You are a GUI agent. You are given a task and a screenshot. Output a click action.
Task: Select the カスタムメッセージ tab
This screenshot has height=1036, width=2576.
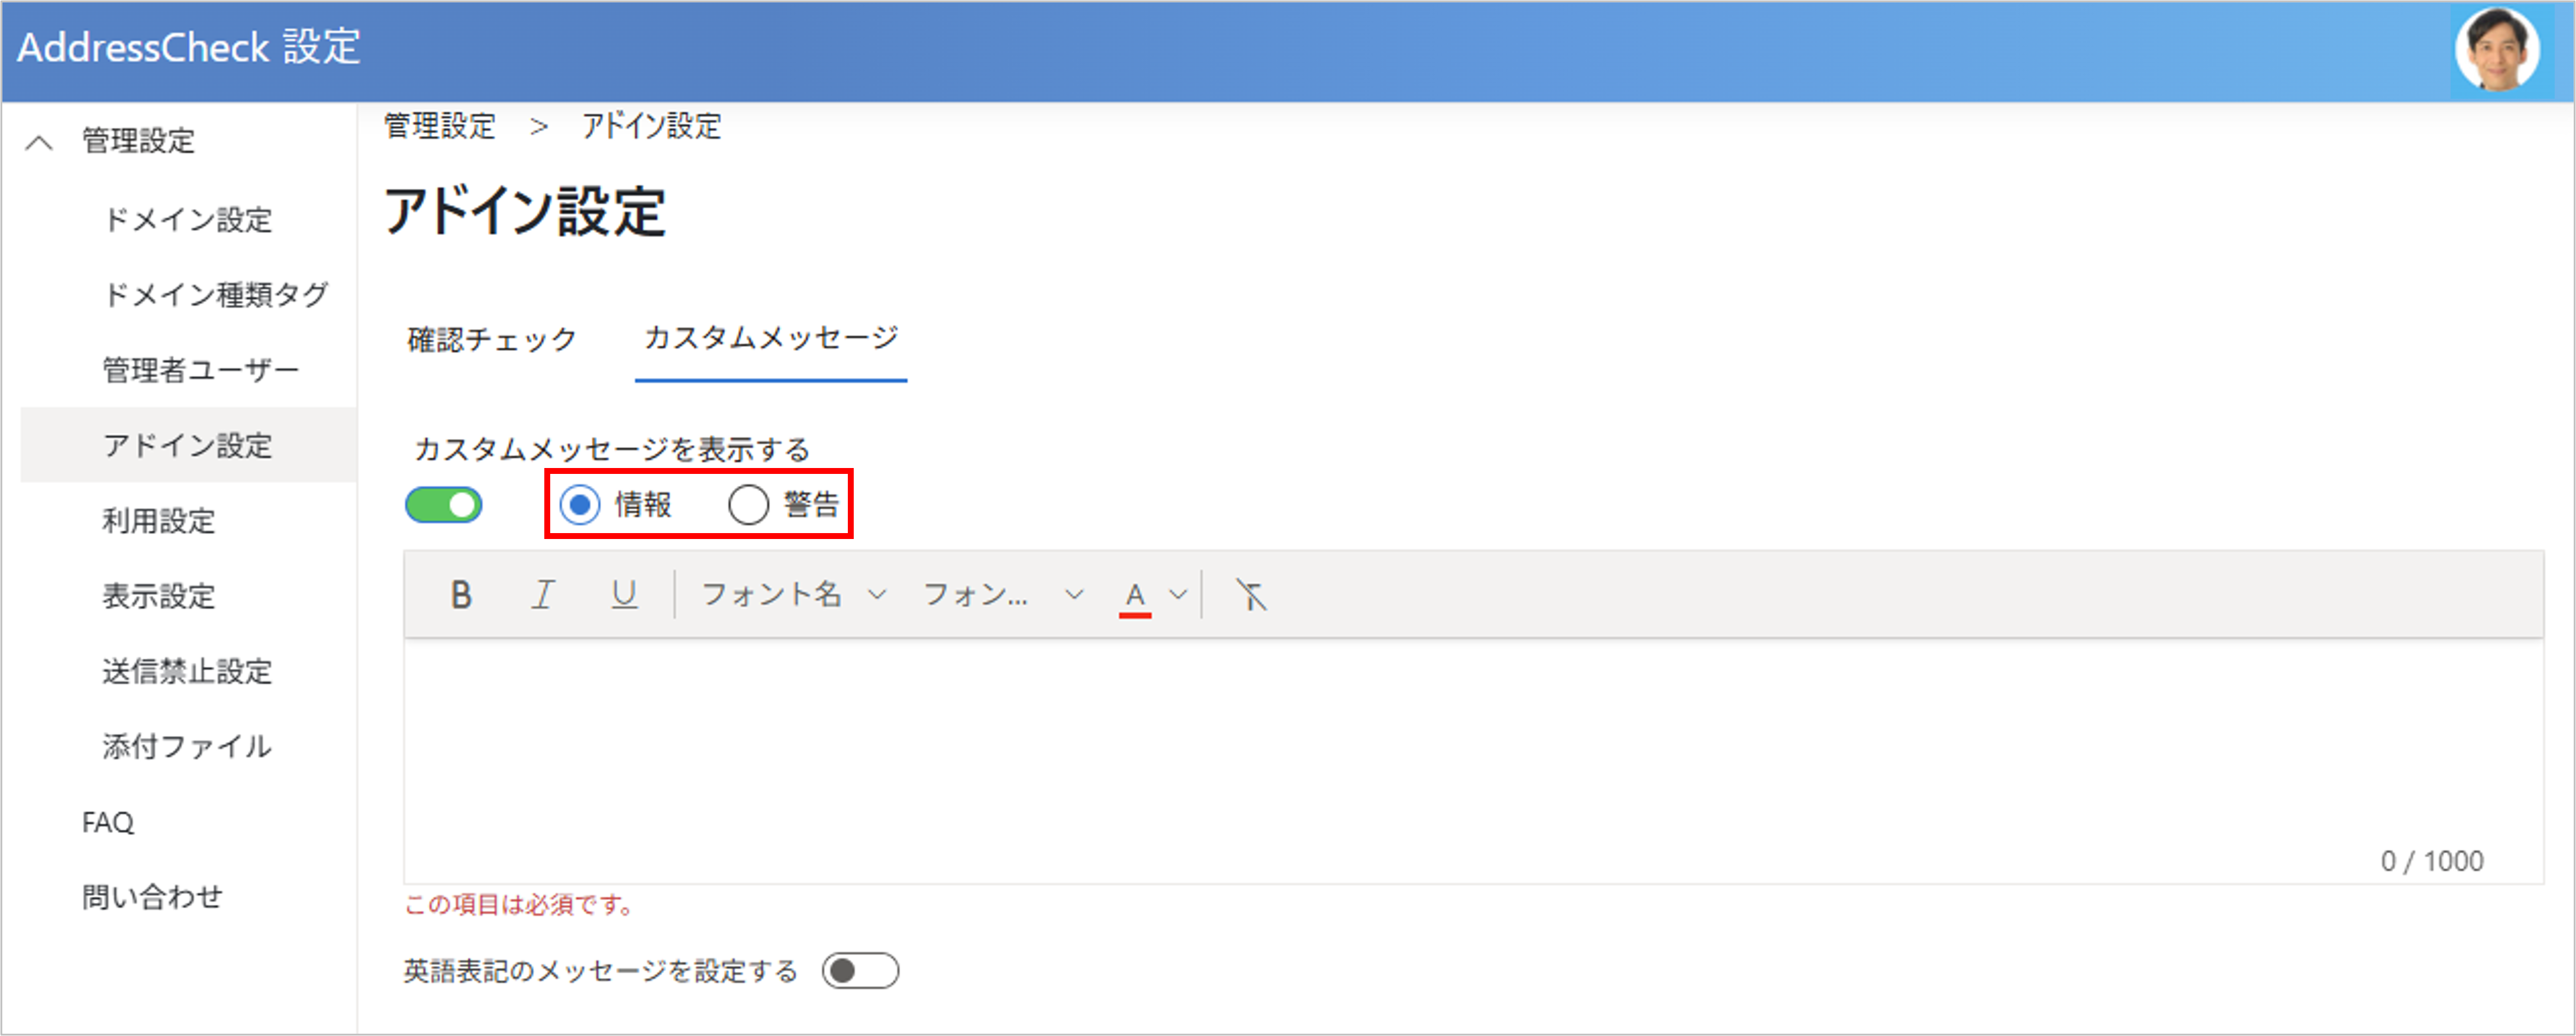pos(770,338)
